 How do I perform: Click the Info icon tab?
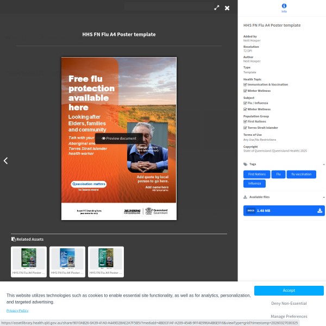284,6
